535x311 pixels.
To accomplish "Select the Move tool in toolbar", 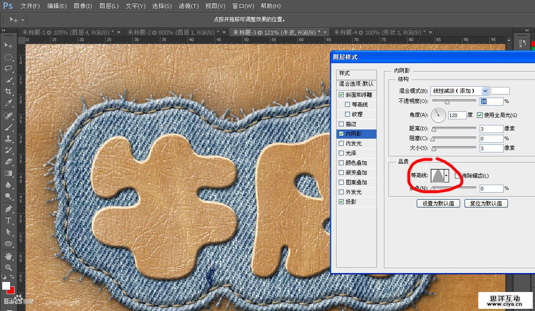I will pyautogui.click(x=8, y=45).
